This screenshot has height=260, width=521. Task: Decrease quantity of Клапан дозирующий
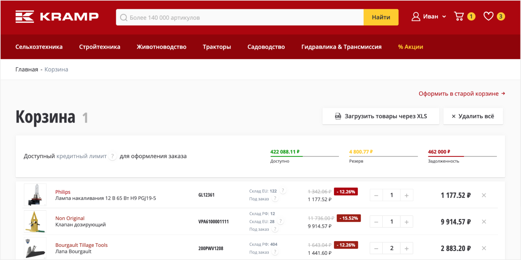pos(376,222)
